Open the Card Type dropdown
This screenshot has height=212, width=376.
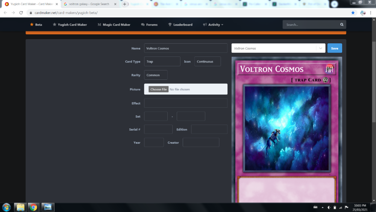pyautogui.click(x=162, y=61)
